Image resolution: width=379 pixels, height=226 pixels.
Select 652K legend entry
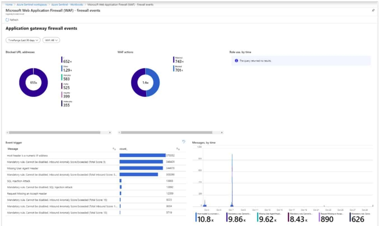point(67,60)
